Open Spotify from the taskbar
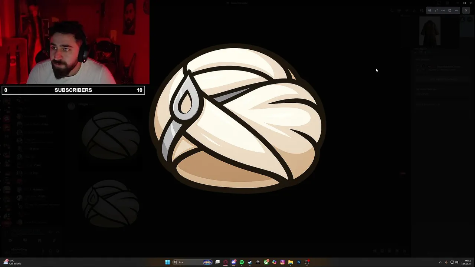The width and height of the screenshot is (475, 267). coord(242,262)
